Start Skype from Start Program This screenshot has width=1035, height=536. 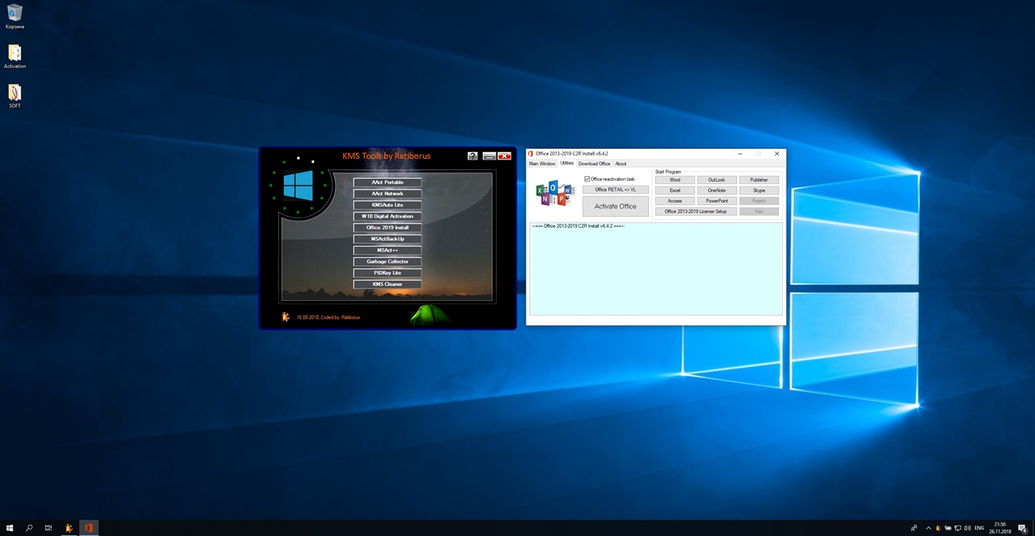pyautogui.click(x=759, y=190)
